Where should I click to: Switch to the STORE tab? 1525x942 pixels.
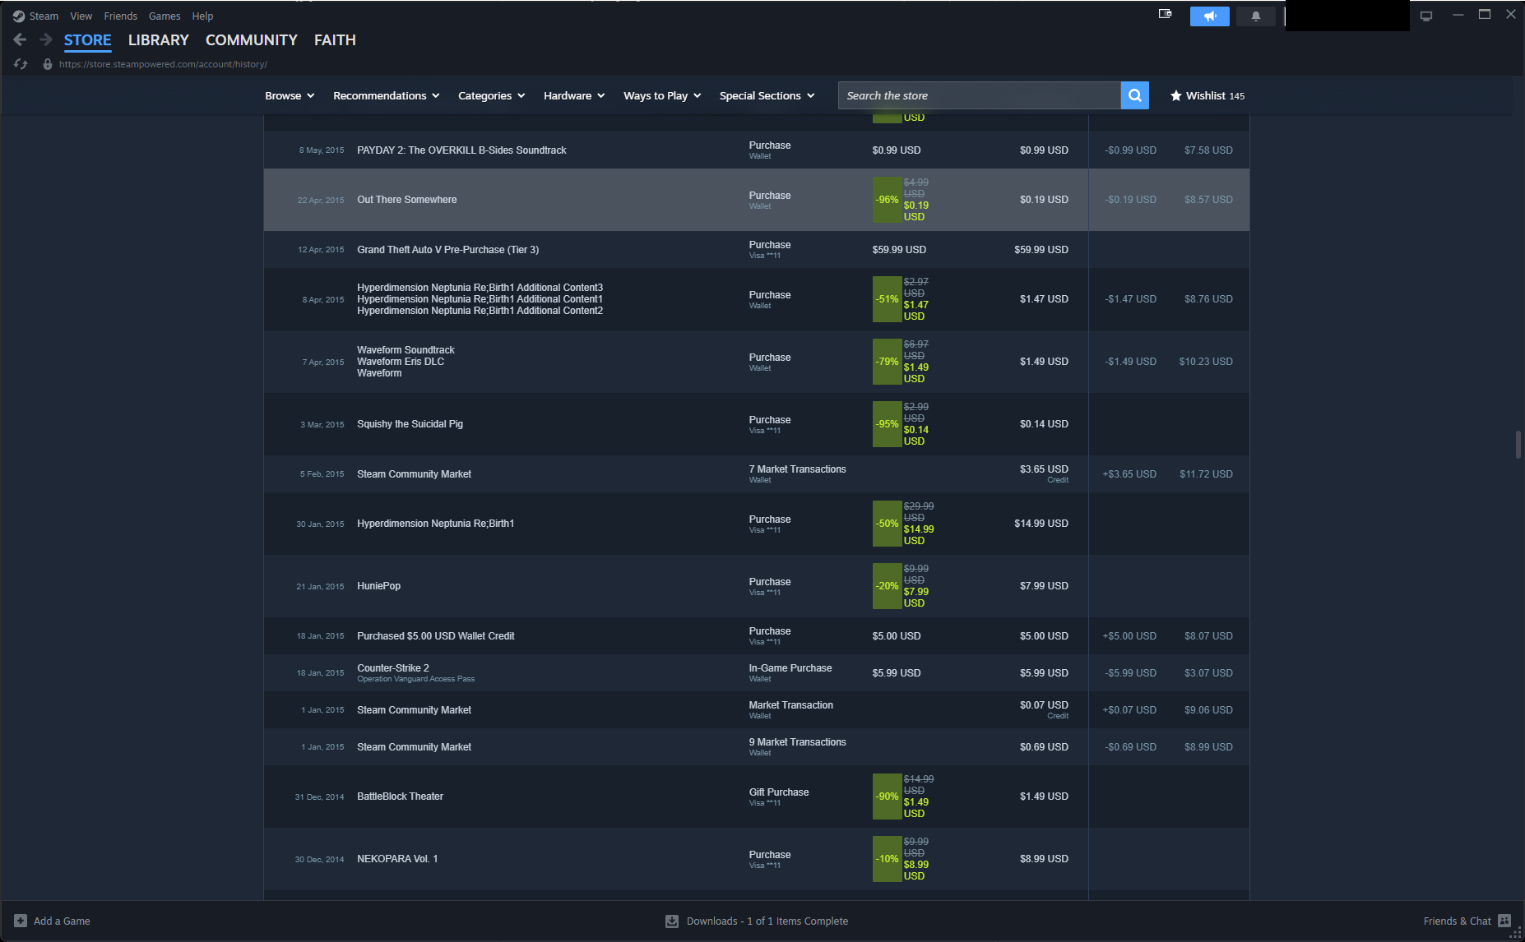point(88,40)
